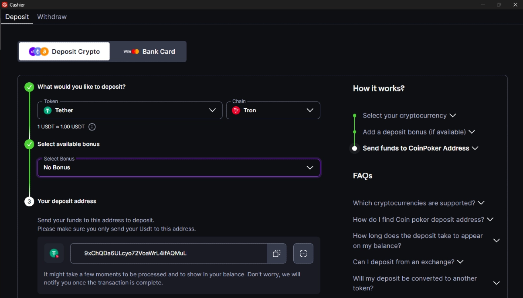Click the CoinPoker logo in title bar
This screenshot has height=298, width=523.
(4, 5)
